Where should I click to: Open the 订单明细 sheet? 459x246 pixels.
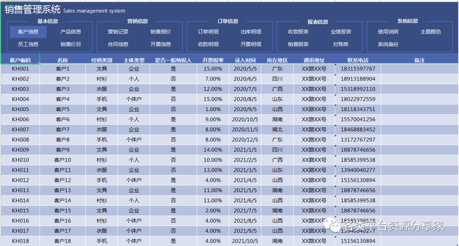coord(208,32)
